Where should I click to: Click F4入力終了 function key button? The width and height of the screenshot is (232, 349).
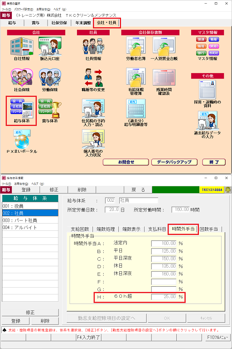88,337
